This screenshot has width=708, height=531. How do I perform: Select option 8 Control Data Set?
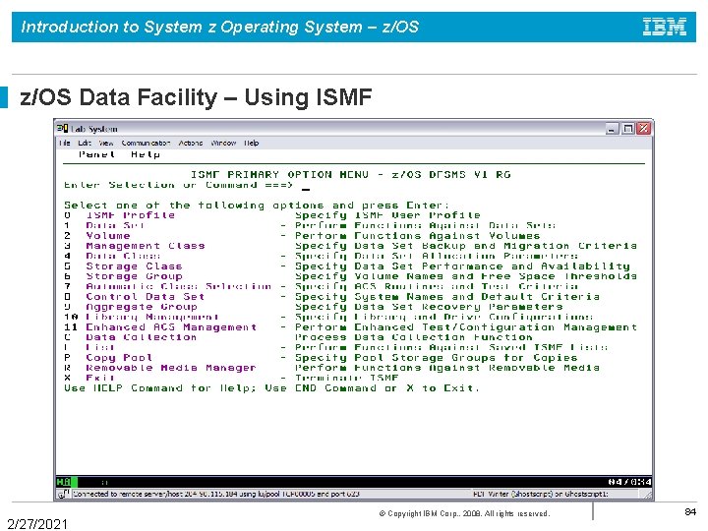pos(135,297)
